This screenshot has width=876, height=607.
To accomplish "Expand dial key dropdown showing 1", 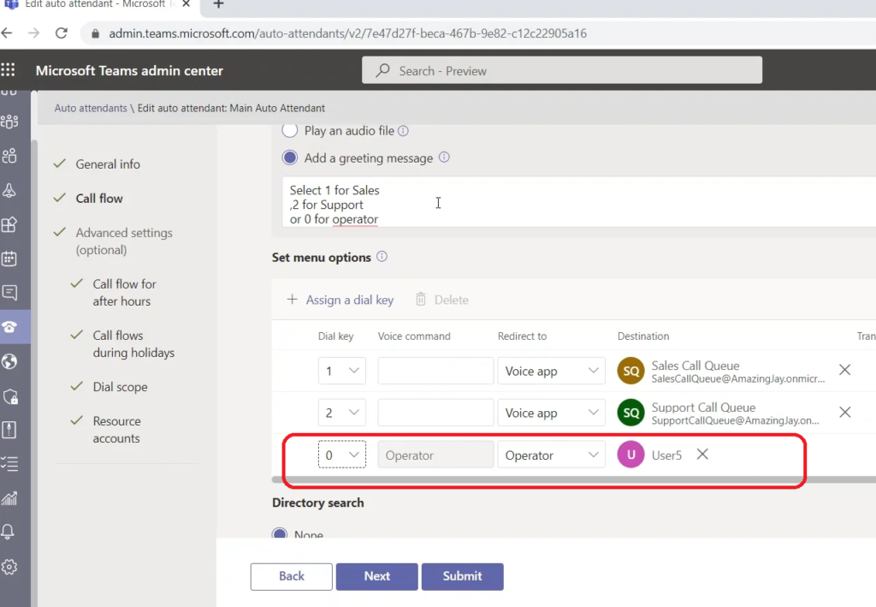I will click(x=341, y=371).
